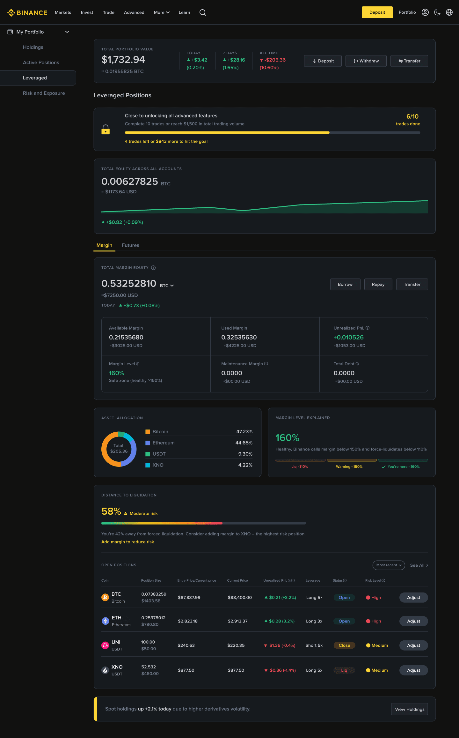Click the ETH coin icon
This screenshot has height=738, width=459.
(105, 621)
